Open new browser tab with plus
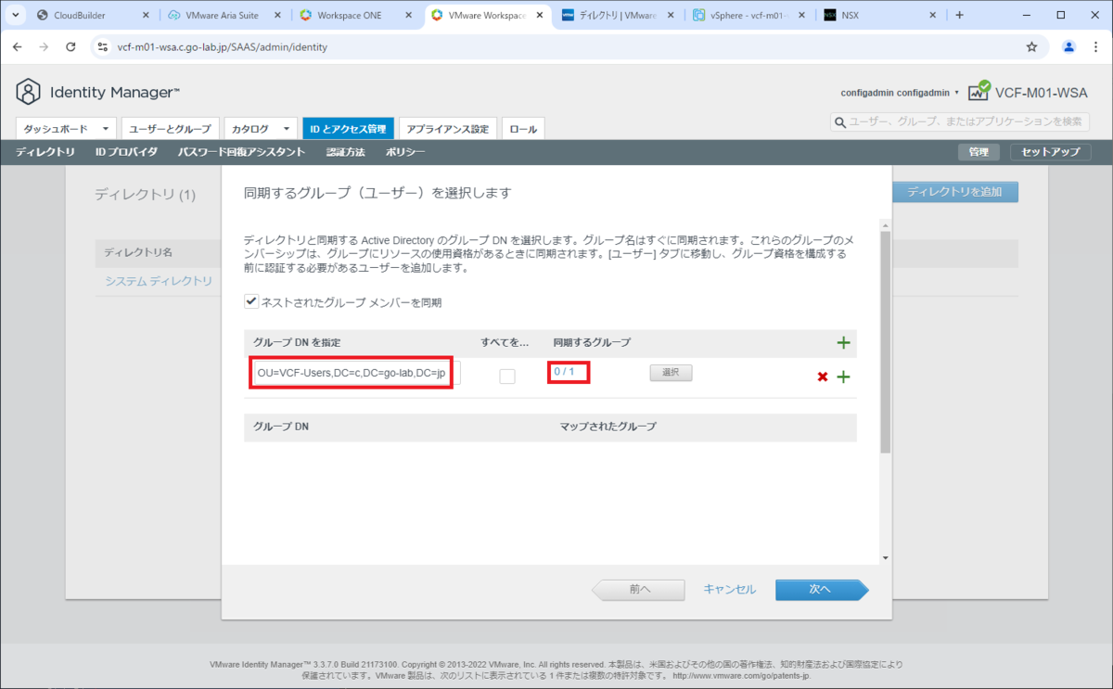This screenshot has width=1113, height=689. pos(959,15)
